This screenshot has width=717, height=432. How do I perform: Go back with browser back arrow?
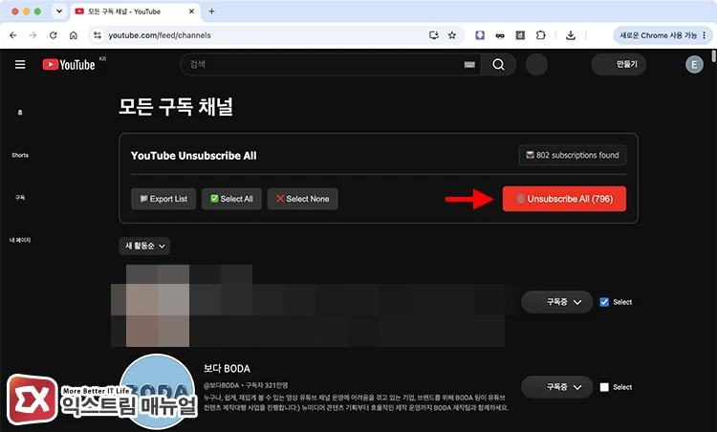pyautogui.click(x=12, y=35)
